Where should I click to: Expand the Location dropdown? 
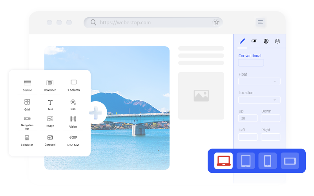259,100
